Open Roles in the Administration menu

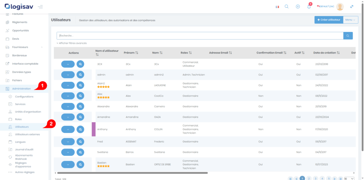[x=18, y=119]
